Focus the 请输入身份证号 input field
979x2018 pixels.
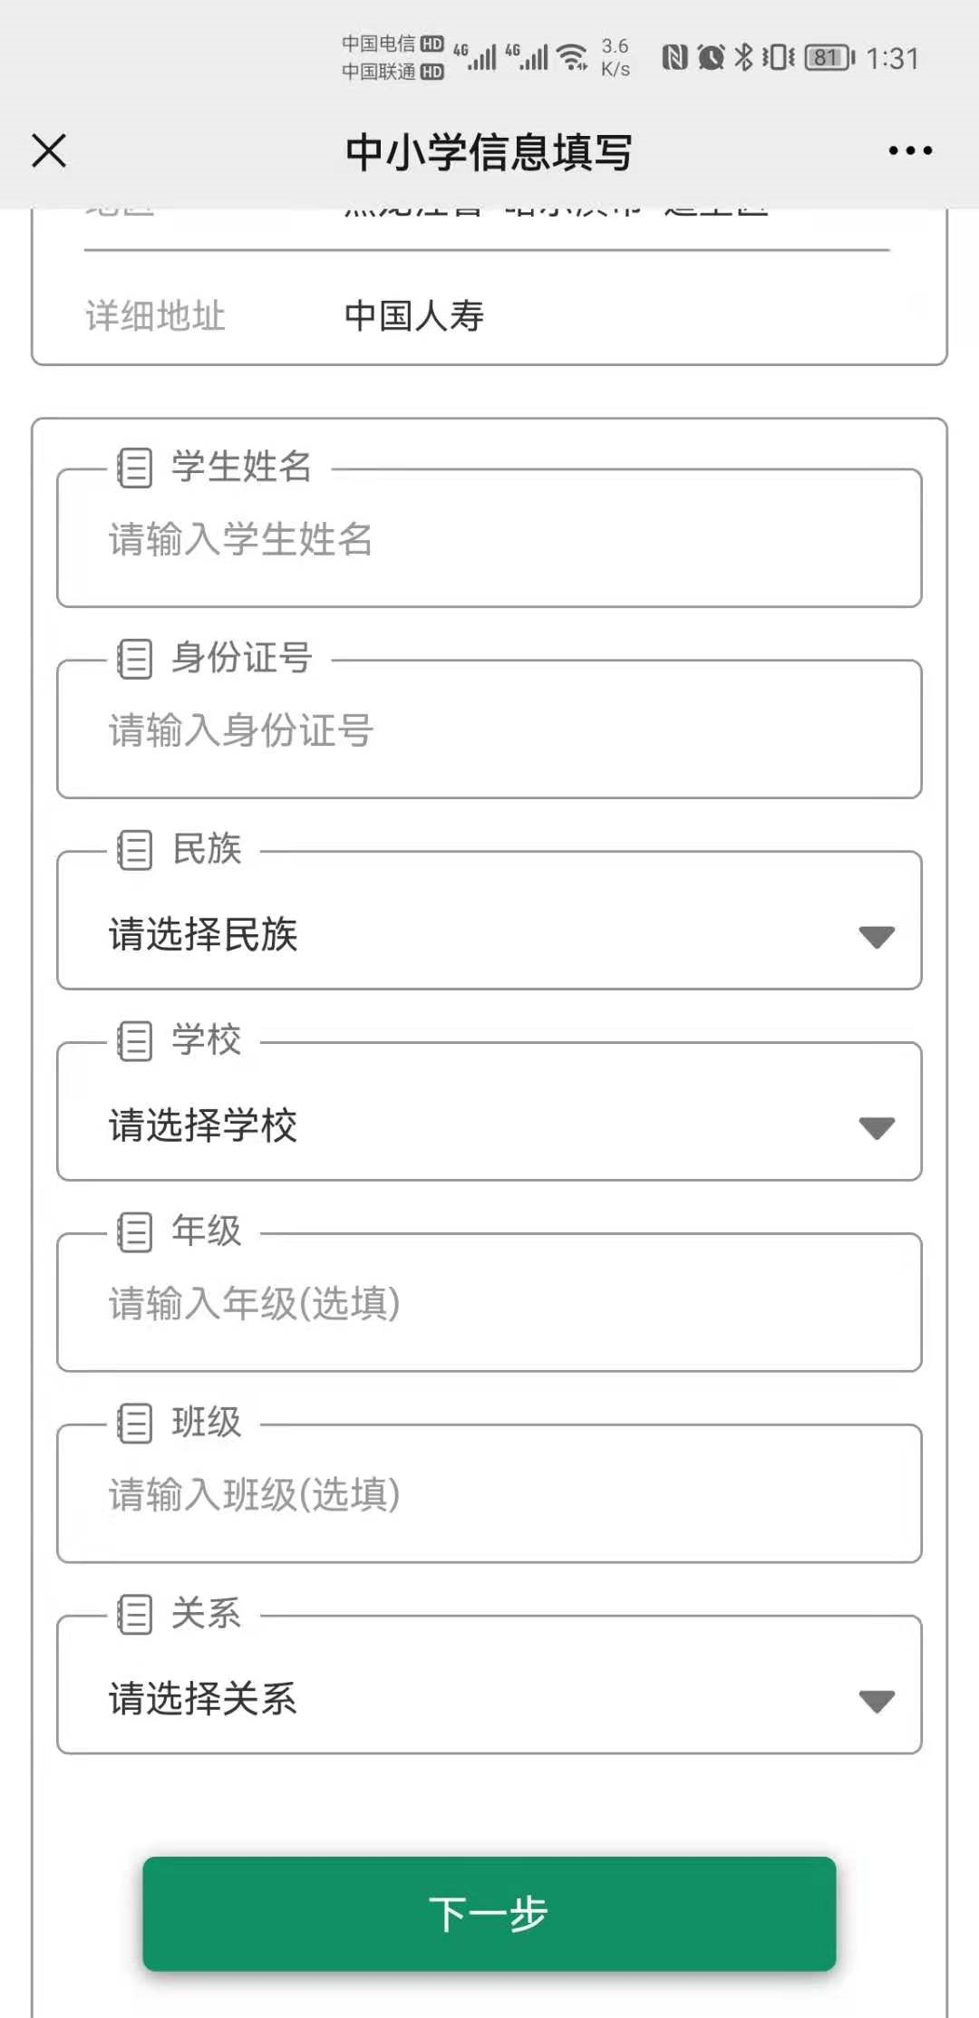coord(489,731)
